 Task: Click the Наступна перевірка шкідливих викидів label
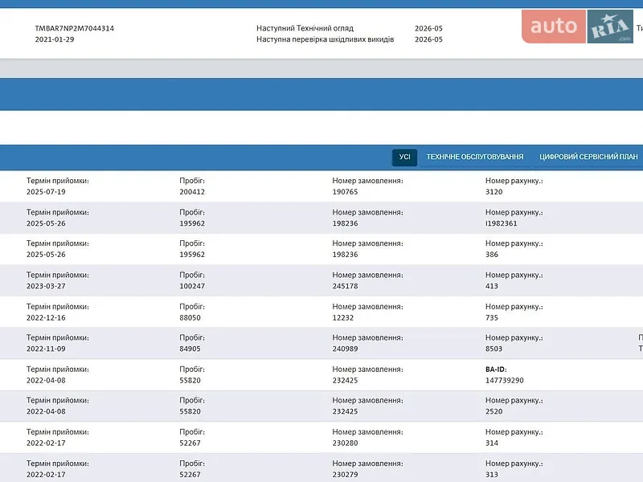tap(326, 39)
